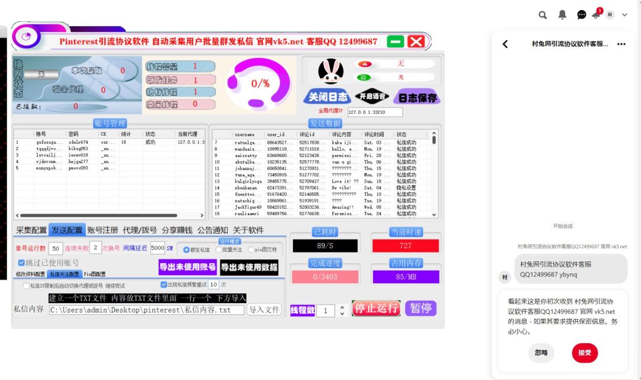Toggle the 跳过已使用账号 checkbox
Screen dimensions: 641x380
point(21,262)
